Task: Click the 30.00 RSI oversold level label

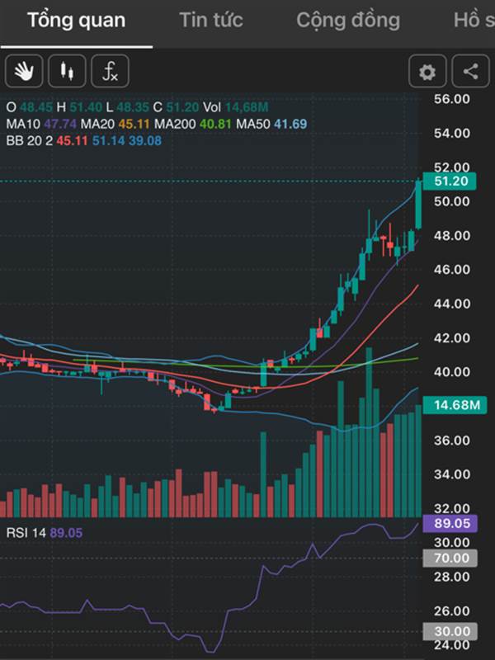Action: click(450, 631)
